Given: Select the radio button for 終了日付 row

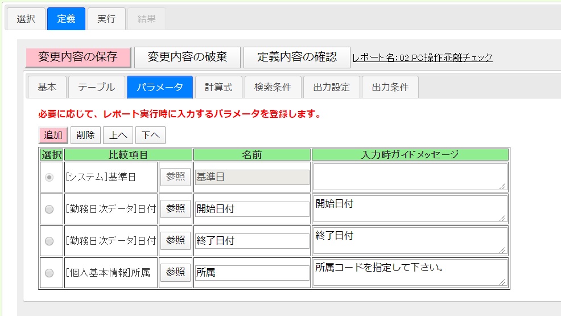Looking at the screenshot, I should tap(49, 241).
